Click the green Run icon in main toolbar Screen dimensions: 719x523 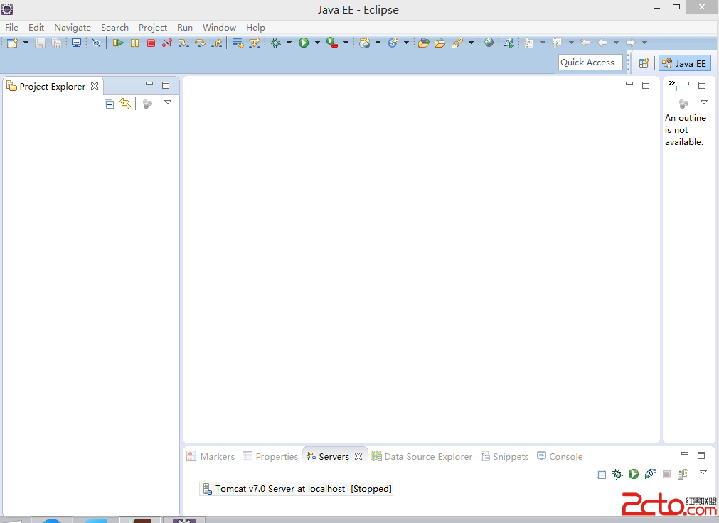coord(304,43)
